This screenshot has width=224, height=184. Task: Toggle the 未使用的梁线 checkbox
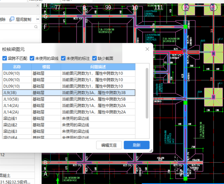click(x=32, y=58)
